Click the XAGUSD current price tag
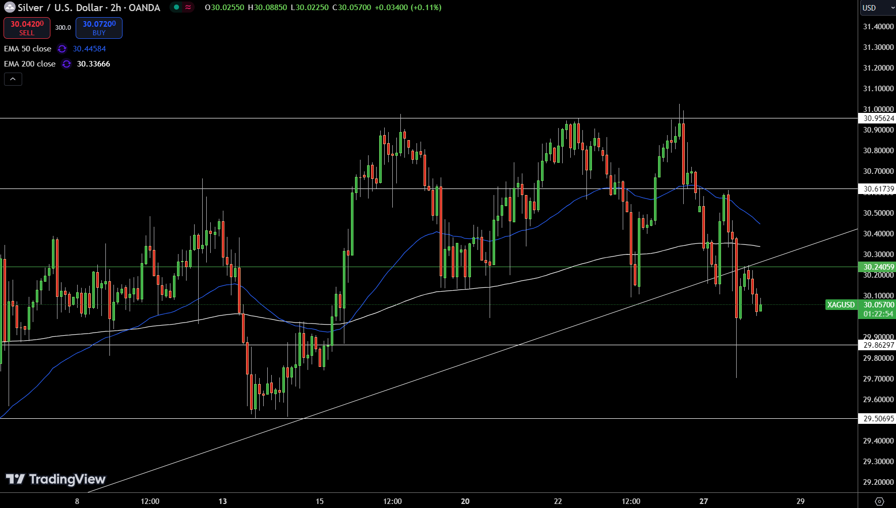 point(841,305)
